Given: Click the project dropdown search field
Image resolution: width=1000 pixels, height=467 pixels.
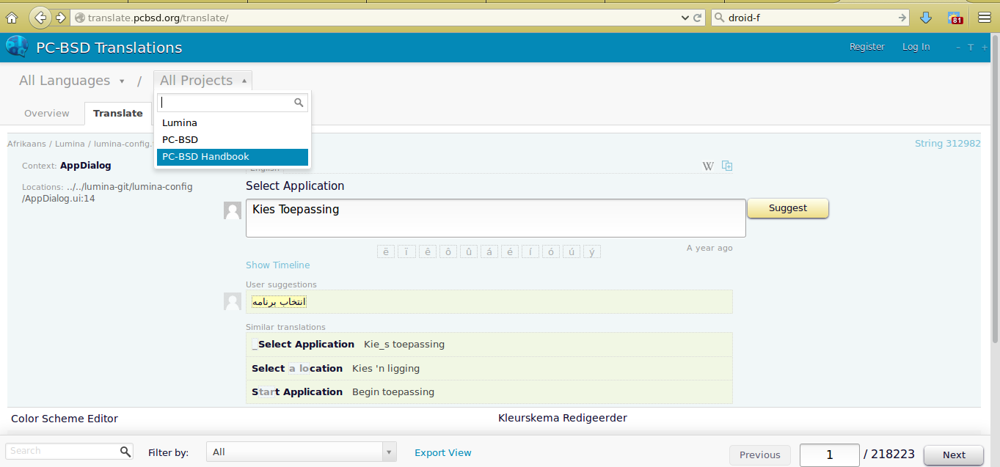Looking at the screenshot, I should pos(232,103).
